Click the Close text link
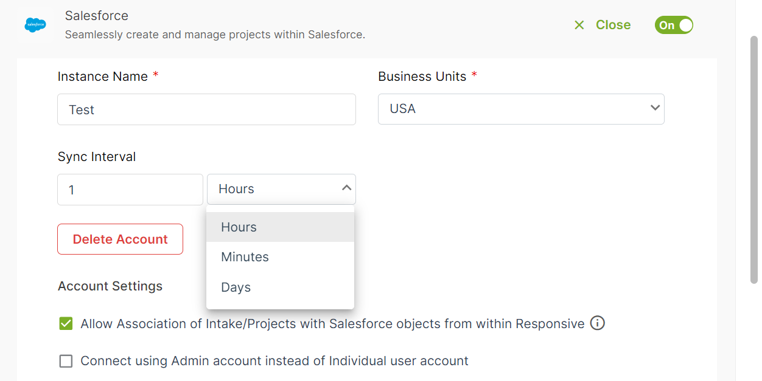762x381 pixels. click(x=613, y=25)
